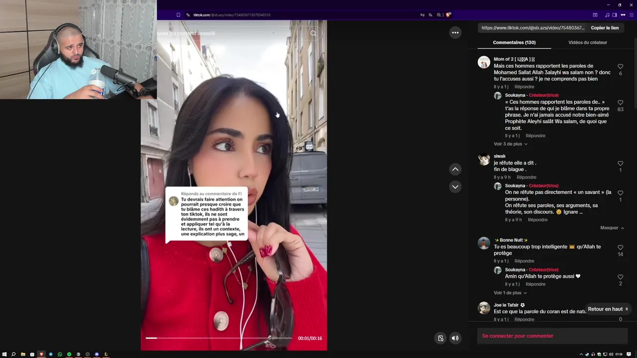This screenshot has height=358, width=637.
Task: Open Discord from the taskbar
Action: coord(97,355)
